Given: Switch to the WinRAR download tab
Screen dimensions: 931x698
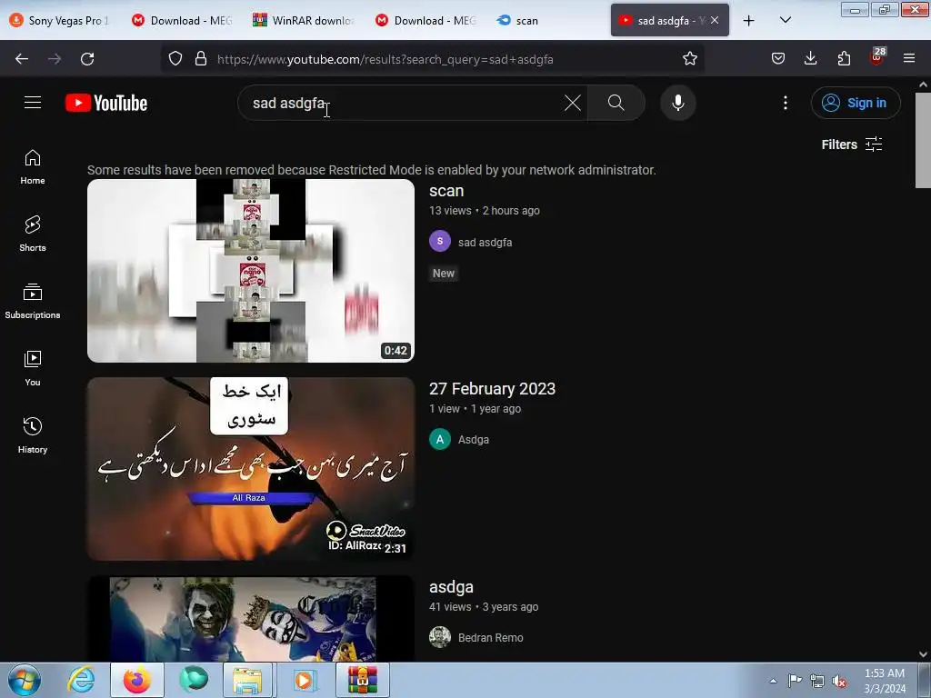Looking at the screenshot, I should pyautogui.click(x=305, y=20).
